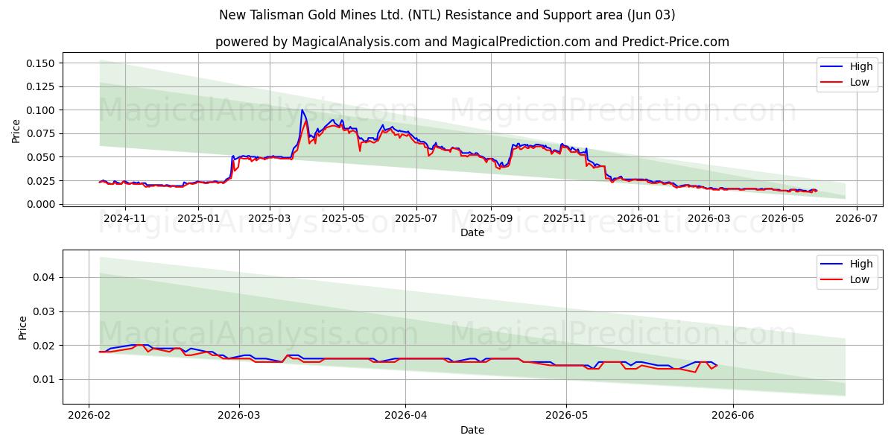The height and width of the screenshot is (447, 894).
Task: Click the bottom chart's '0.02' price tick
Action: coord(44,346)
